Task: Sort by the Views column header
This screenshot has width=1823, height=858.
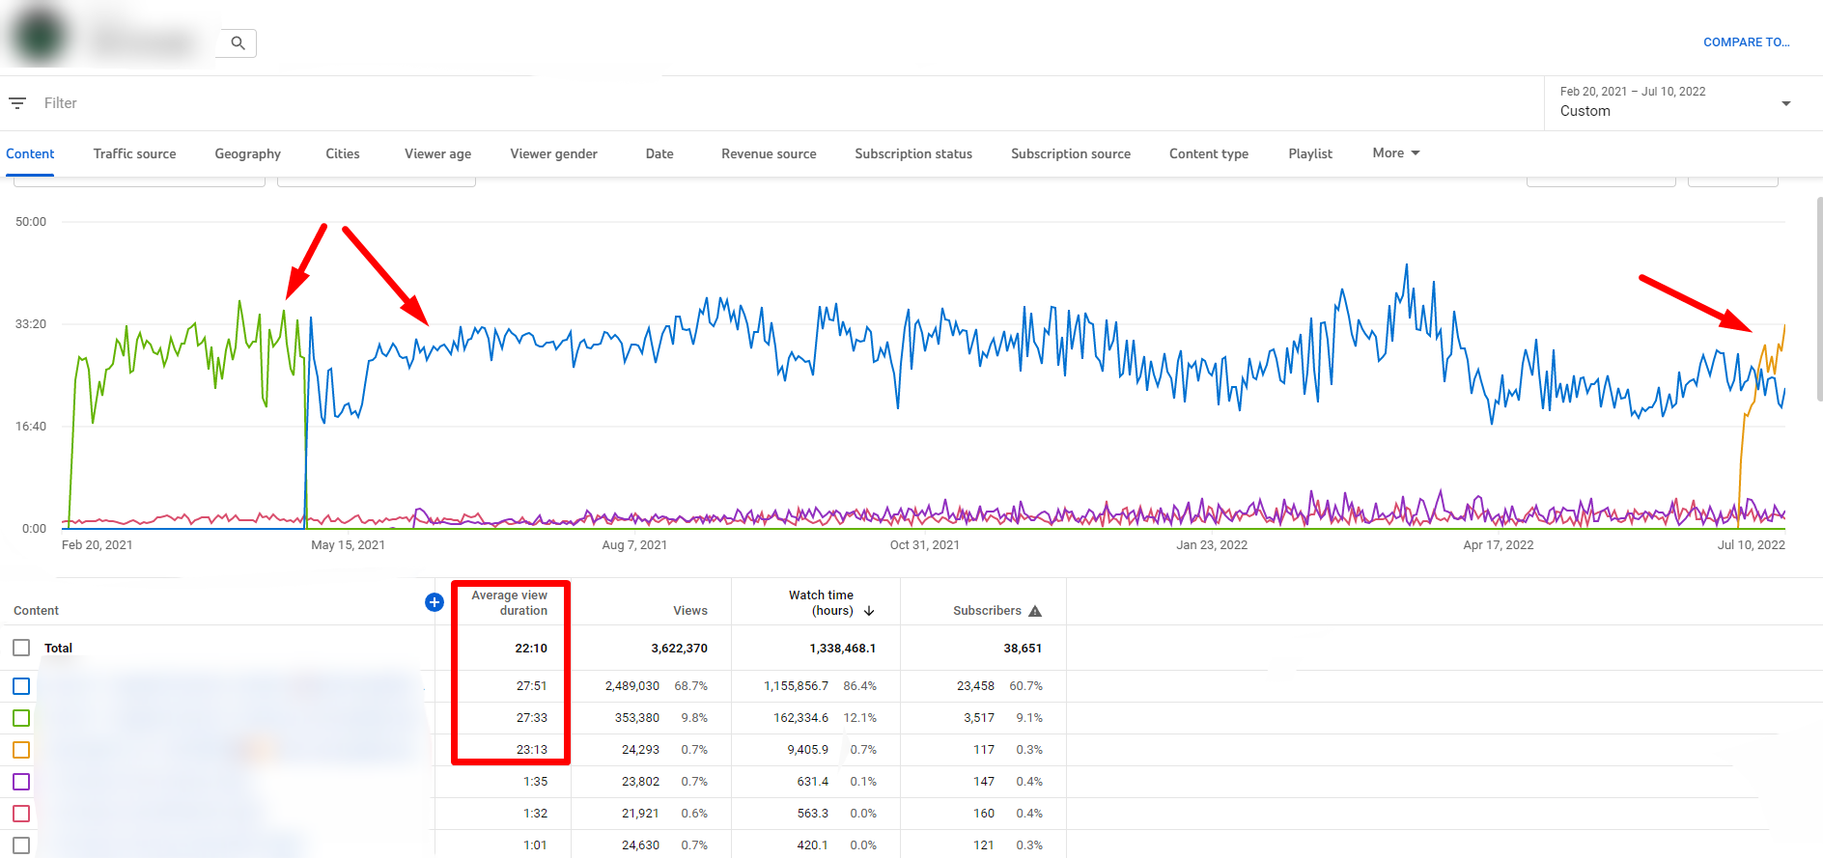Action: tap(690, 611)
